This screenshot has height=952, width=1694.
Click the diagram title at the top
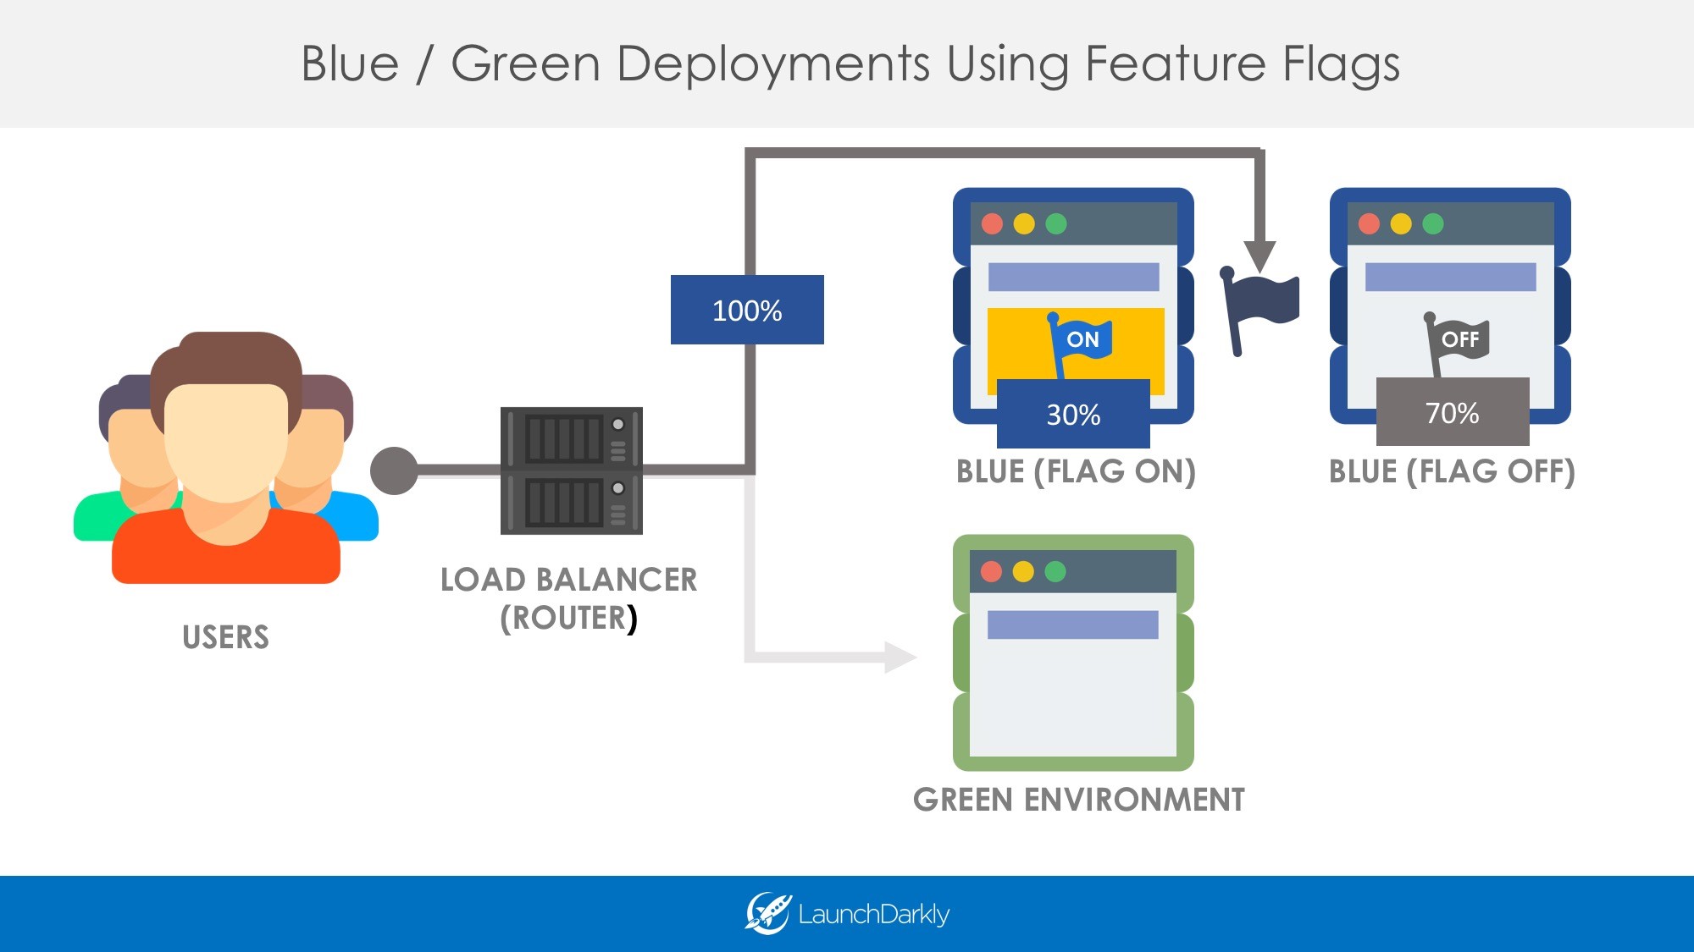(x=847, y=63)
